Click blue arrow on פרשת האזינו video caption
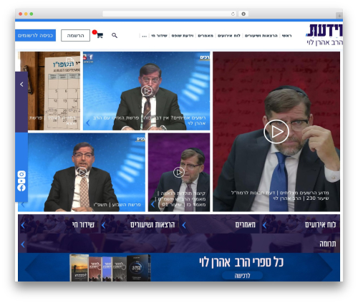 pos(88,122)
